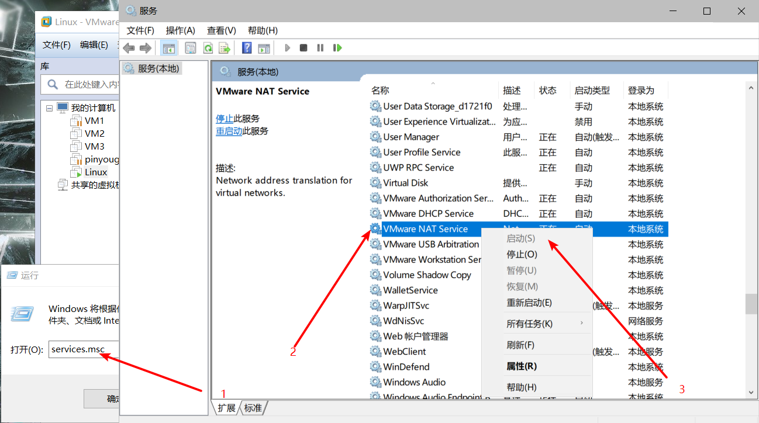759x423 pixels.
Task: Select VM2 in the VMware library
Action: 94,134
